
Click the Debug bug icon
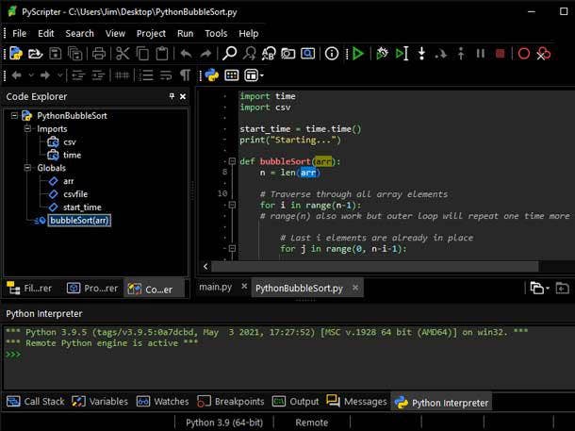click(x=381, y=54)
